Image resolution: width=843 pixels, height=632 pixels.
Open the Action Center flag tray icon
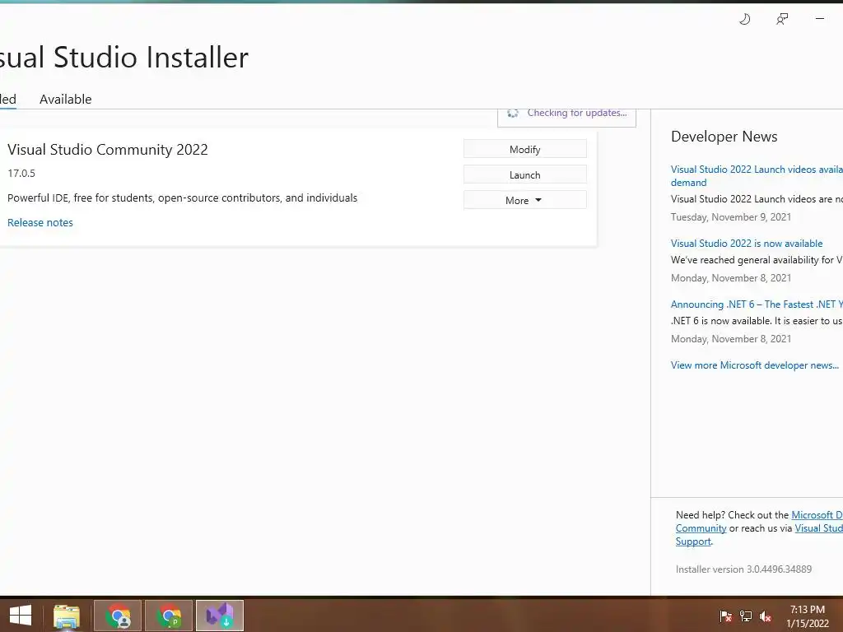725,616
